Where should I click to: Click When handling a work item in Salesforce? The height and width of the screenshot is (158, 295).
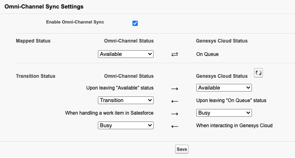click(109, 113)
